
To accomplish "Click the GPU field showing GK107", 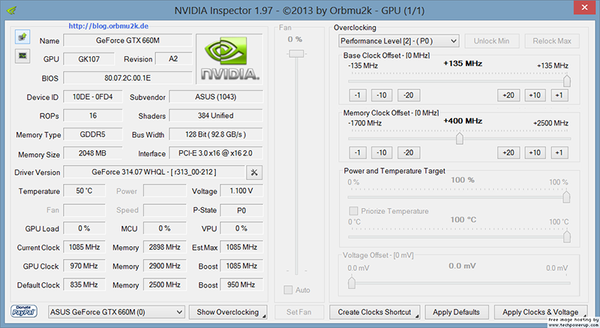I will (x=88, y=59).
